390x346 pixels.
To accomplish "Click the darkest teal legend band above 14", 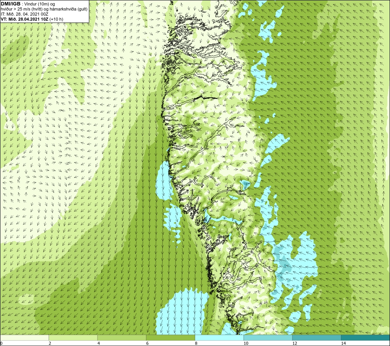I will [365, 337].
